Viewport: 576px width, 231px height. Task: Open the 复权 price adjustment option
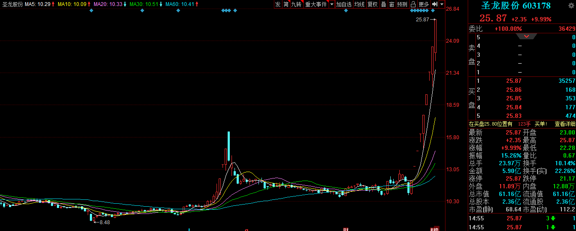(373, 4)
